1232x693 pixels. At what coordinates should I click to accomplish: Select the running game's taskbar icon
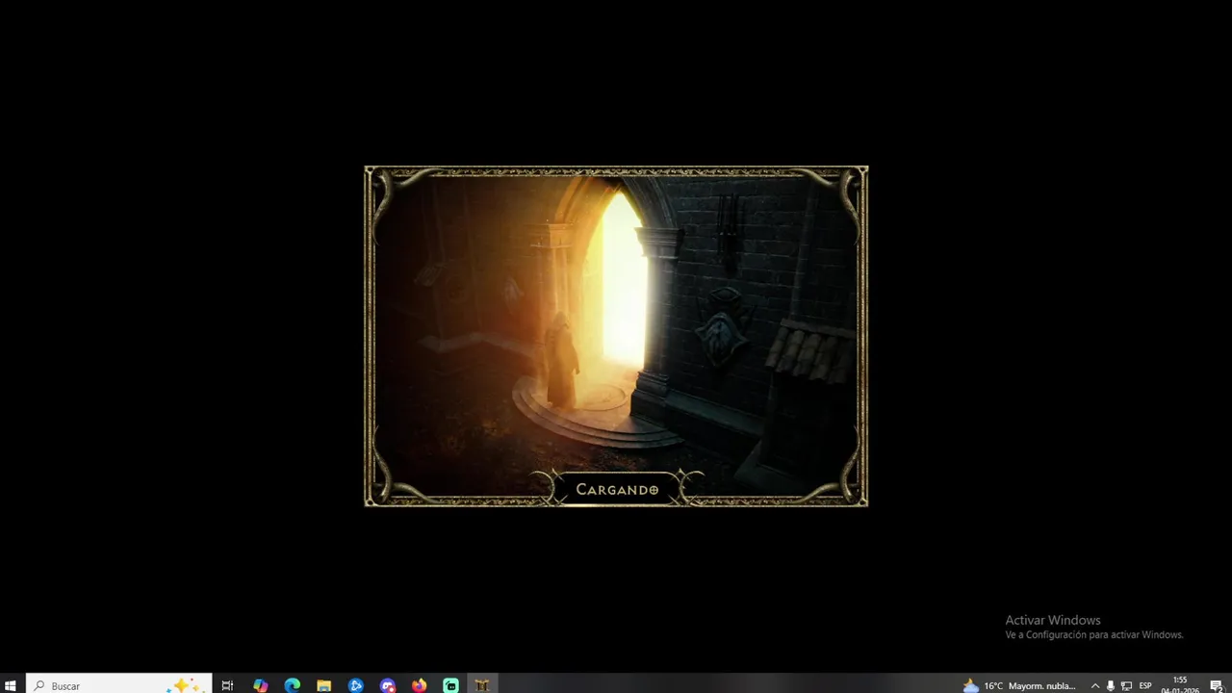[x=482, y=685]
